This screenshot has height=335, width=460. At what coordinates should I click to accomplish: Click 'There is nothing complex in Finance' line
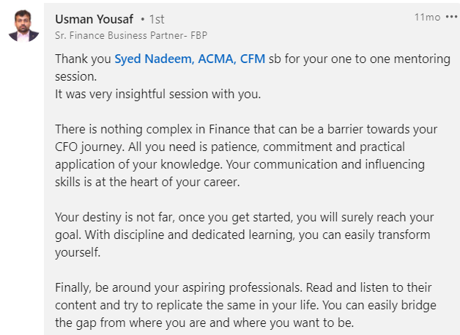coord(245,129)
